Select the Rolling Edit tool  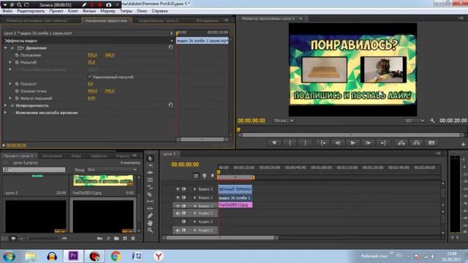[150, 180]
